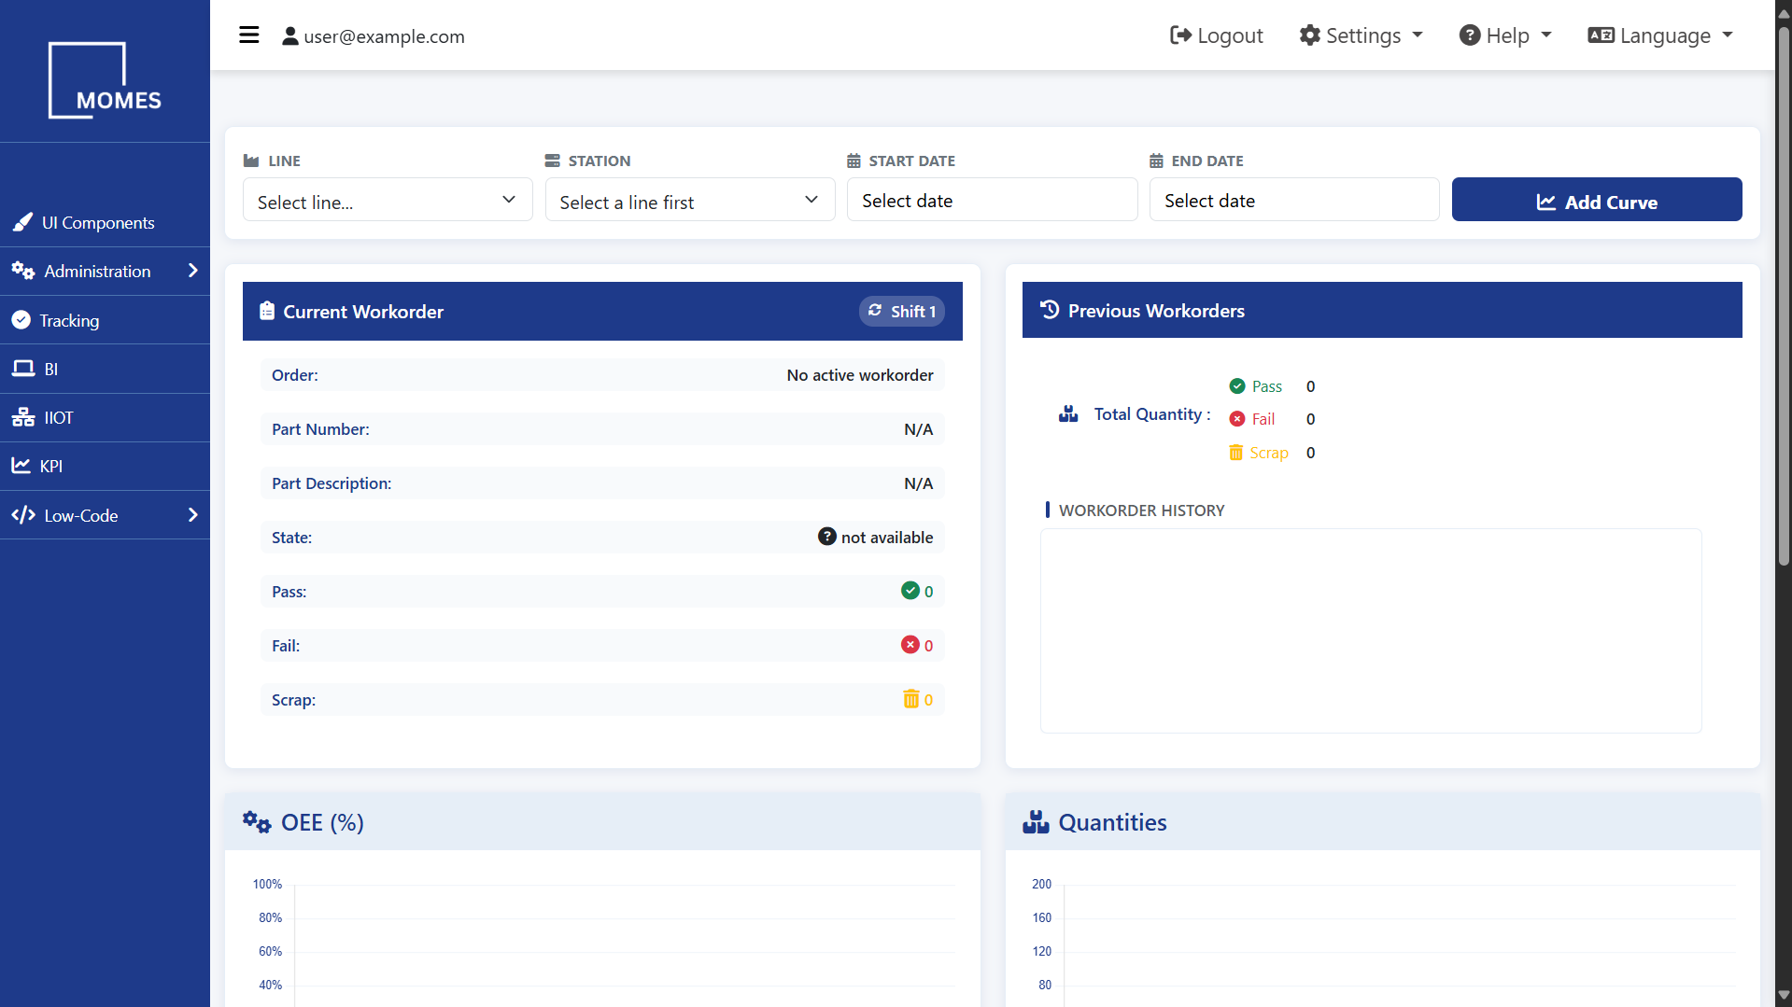Expand the Administration submenu chevron
The image size is (1792, 1007).
(x=193, y=271)
